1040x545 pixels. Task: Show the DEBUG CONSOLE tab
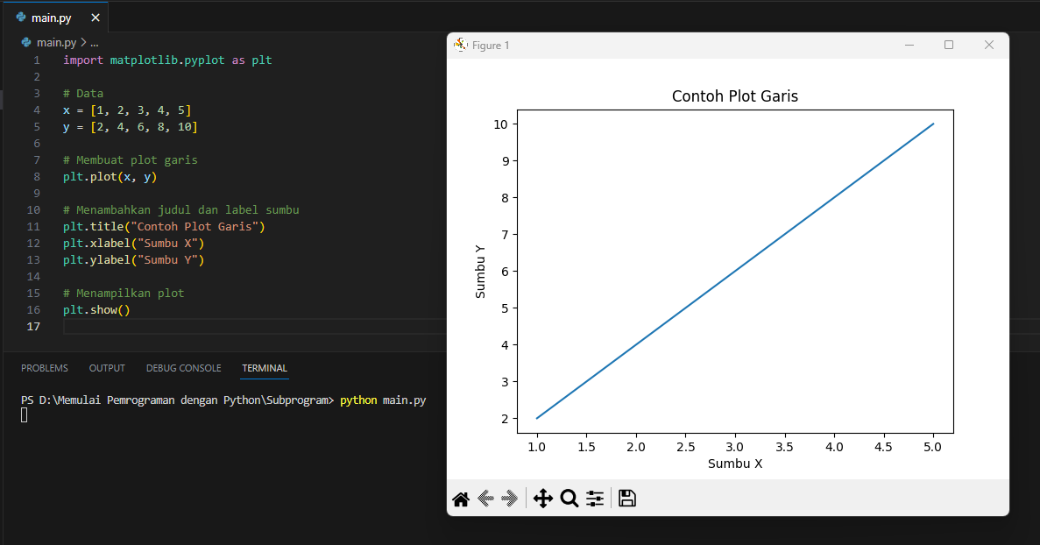(183, 368)
